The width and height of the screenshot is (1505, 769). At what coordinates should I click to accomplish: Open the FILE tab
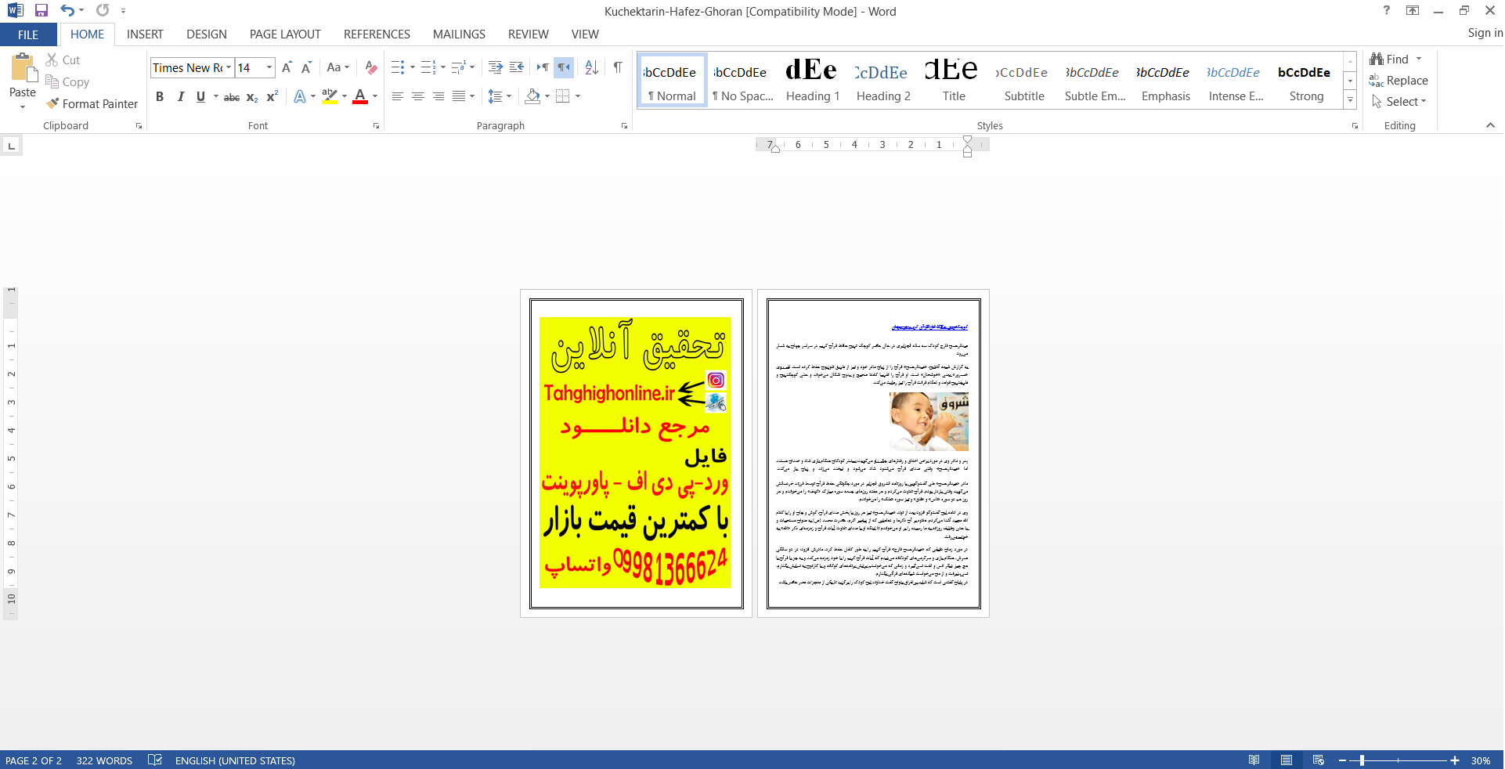[28, 34]
